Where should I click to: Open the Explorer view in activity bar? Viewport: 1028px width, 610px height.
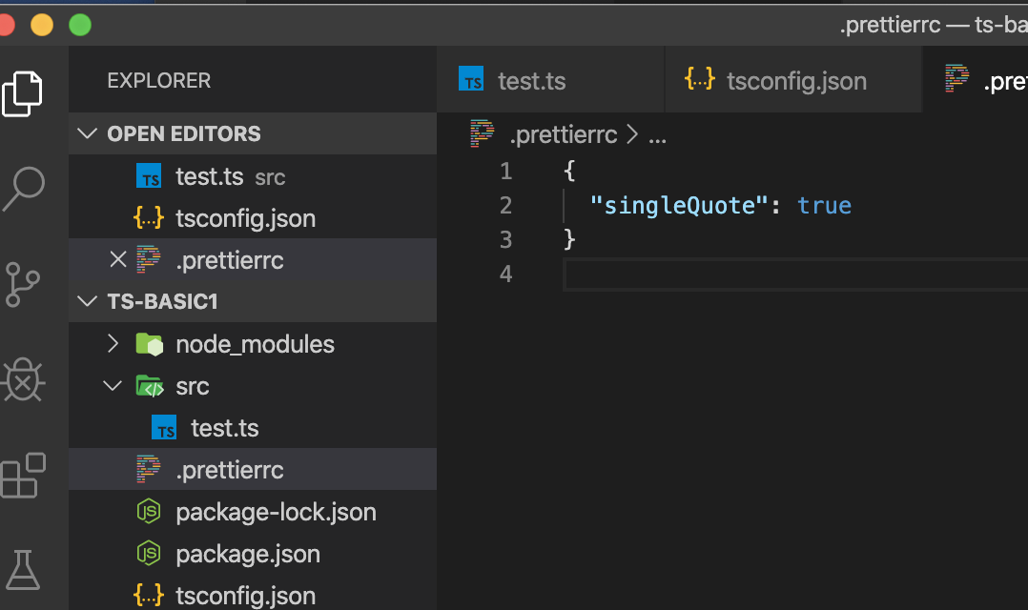tap(24, 93)
